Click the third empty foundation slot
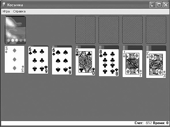The height and width of the screenshot is (127, 170). coord(132,30)
